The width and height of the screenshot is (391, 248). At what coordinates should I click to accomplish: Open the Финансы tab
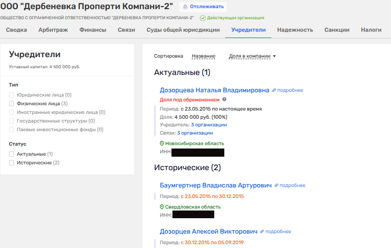point(93,30)
